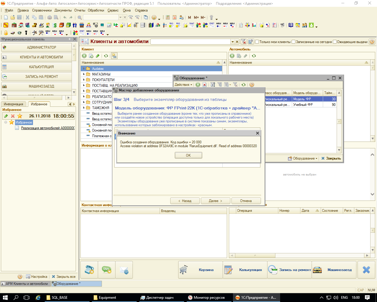Toggle the hierarchical view icon in Клиент toolbar

(114, 56)
